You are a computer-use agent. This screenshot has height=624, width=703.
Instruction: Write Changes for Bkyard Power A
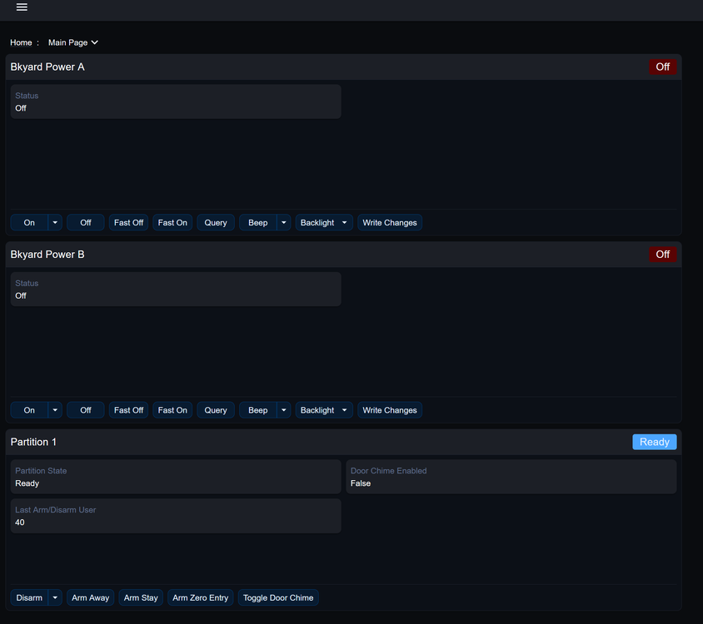click(x=390, y=223)
